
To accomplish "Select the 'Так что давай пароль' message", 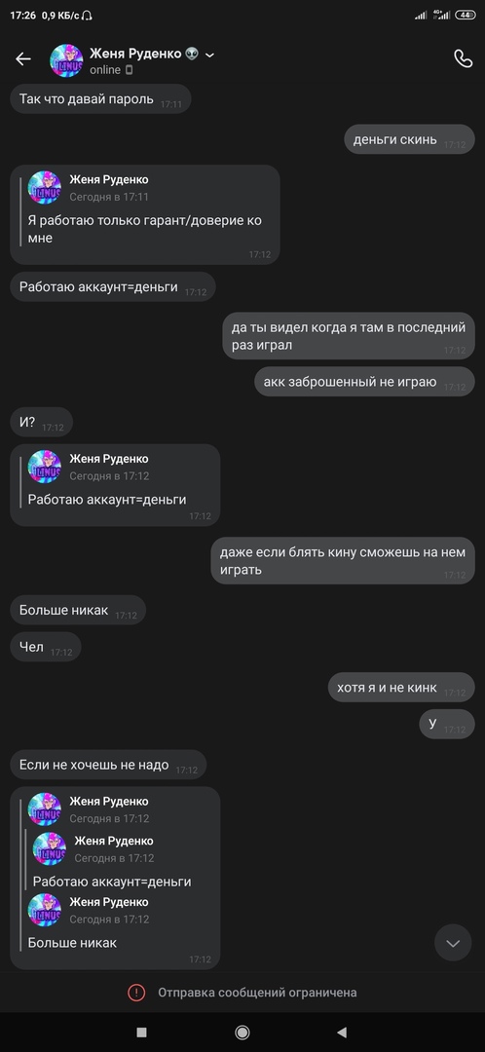I will coord(100,99).
